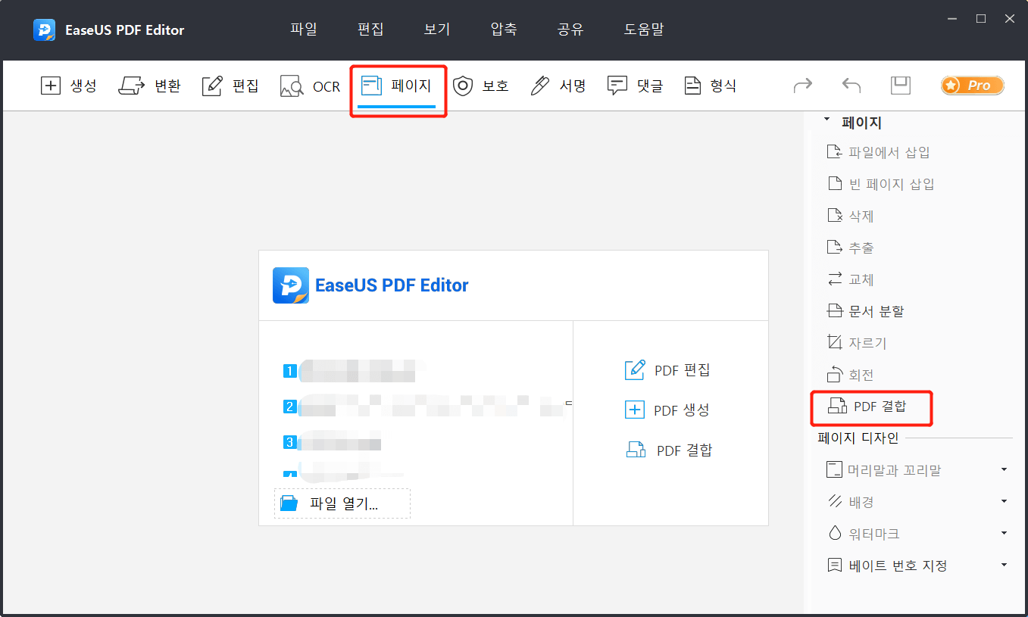Viewport: 1028px width, 617px height.
Task: Select PDF 결합 in the right sidebar
Action: (872, 407)
